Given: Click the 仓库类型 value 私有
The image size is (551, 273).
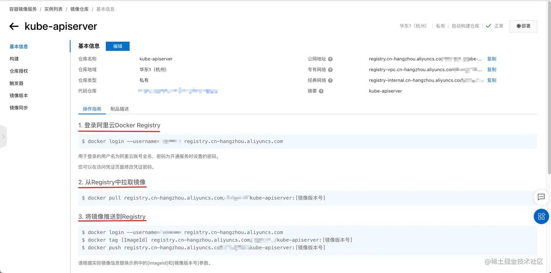Looking at the screenshot, I should 144,80.
